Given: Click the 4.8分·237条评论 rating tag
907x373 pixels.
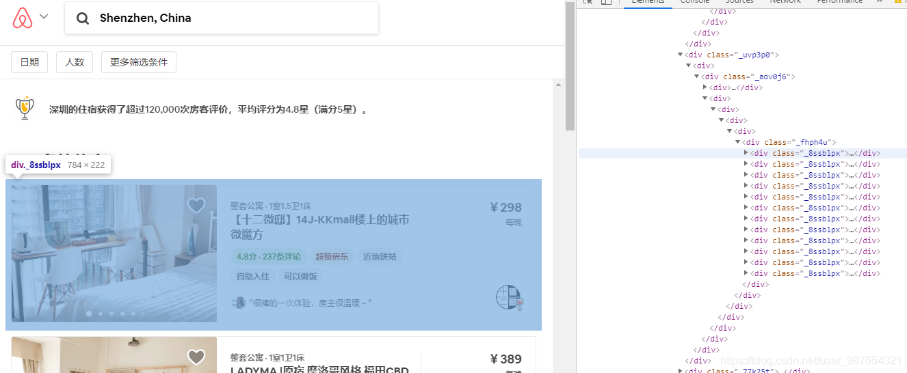Looking at the screenshot, I should coord(268,257).
